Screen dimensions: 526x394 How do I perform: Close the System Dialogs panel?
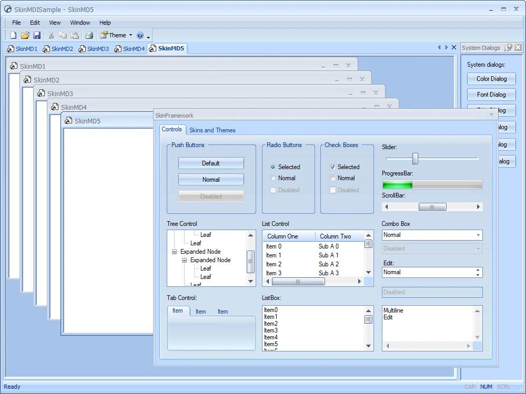518,47
